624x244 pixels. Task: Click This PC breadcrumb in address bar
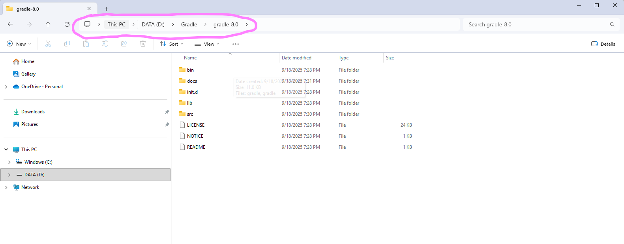[116, 24]
